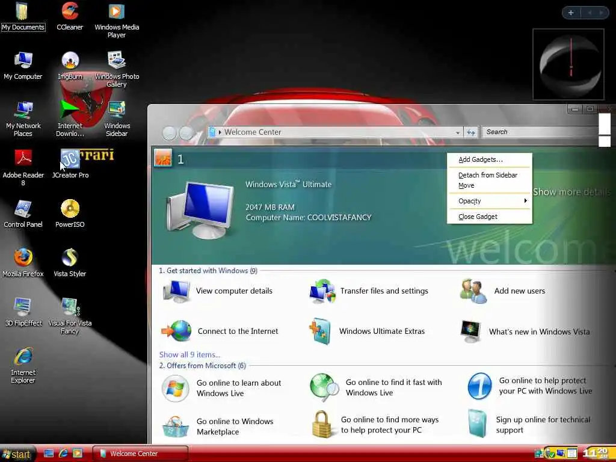
Task: Open Go online to Windows Marketplace
Action: click(218, 427)
